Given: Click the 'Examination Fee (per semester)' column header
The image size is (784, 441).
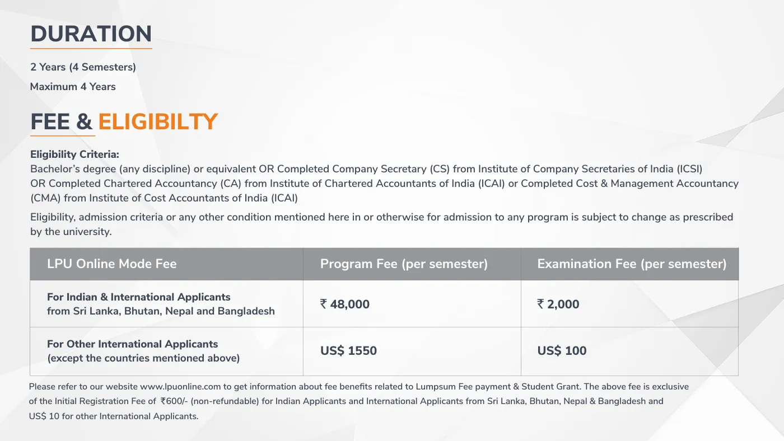Looking at the screenshot, I should [x=632, y=264].
